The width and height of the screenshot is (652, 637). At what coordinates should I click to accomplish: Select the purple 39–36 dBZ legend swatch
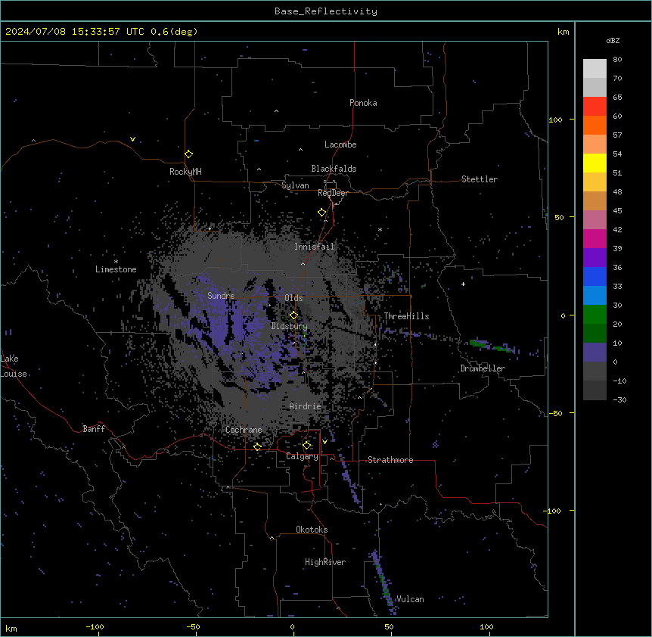[x=595, y=258]
